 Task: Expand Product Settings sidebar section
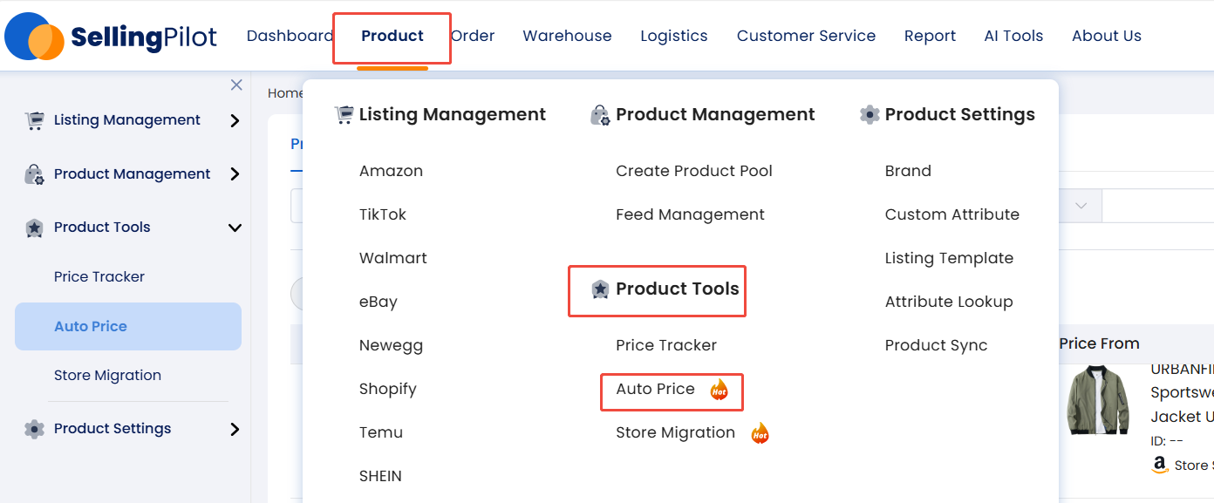point(234,429)
